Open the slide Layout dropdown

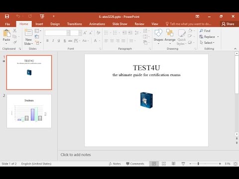[x=38, y=31]
